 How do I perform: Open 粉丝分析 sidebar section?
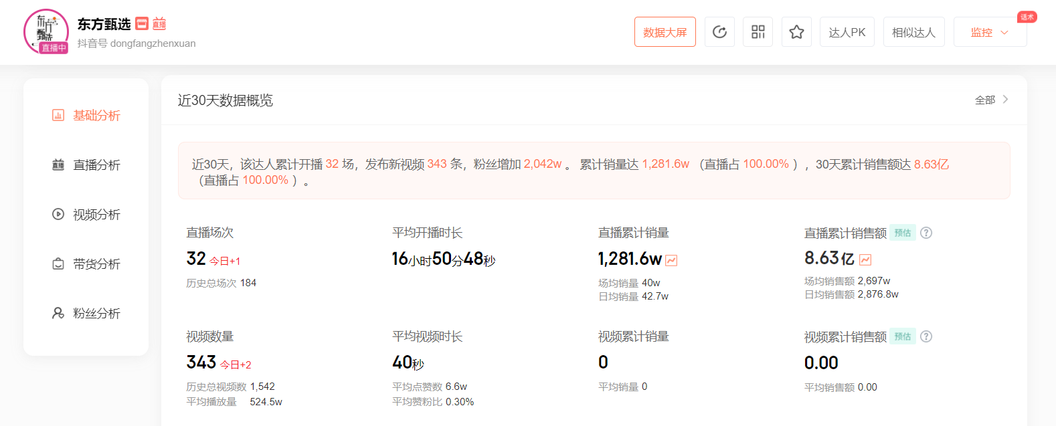click(x=86, y=314)
